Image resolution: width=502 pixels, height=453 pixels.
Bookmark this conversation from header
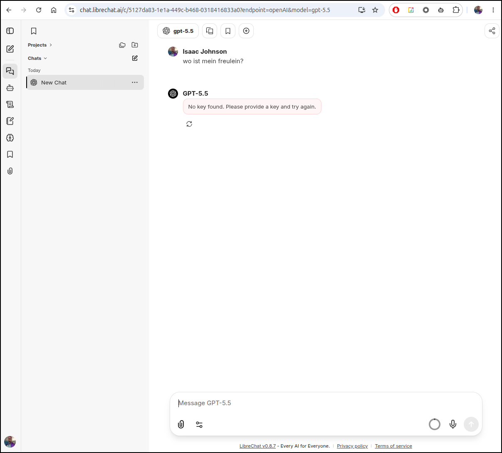pyautogui.click(x=228, y=31)
